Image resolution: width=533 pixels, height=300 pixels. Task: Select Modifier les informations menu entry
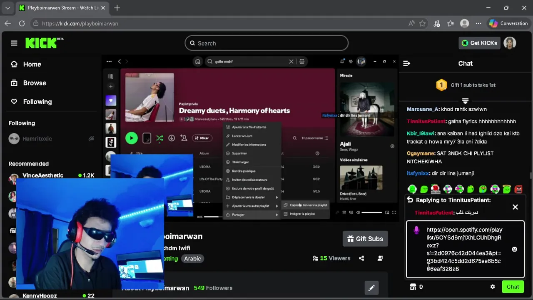tap(252, 145)
